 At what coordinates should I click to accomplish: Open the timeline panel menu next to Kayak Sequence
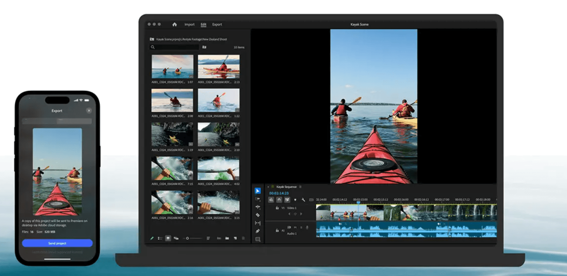click(300, 187)
